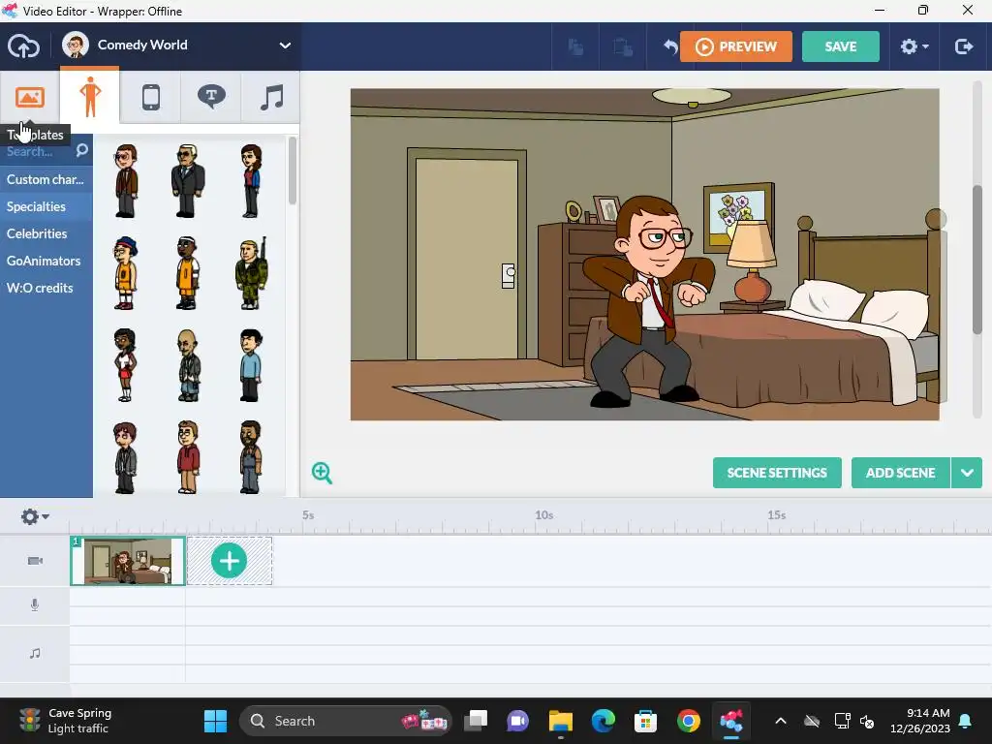Viewport: 992px width, 744px height.
Task: Open the Music note sounds tab
Action: click(271, 98)
